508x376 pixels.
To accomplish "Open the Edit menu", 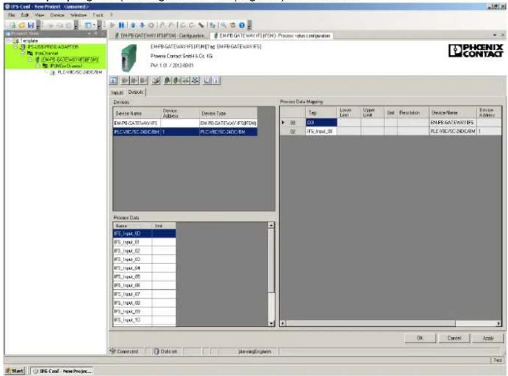I will point(25,15).
